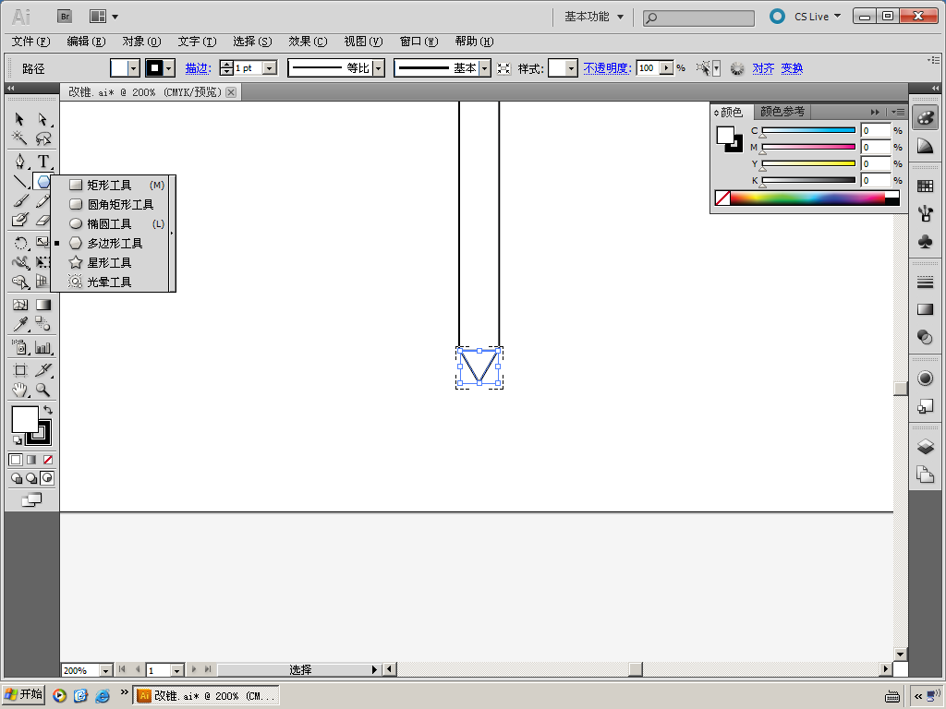Expand the opacity slider arrow

coord(666,68)
